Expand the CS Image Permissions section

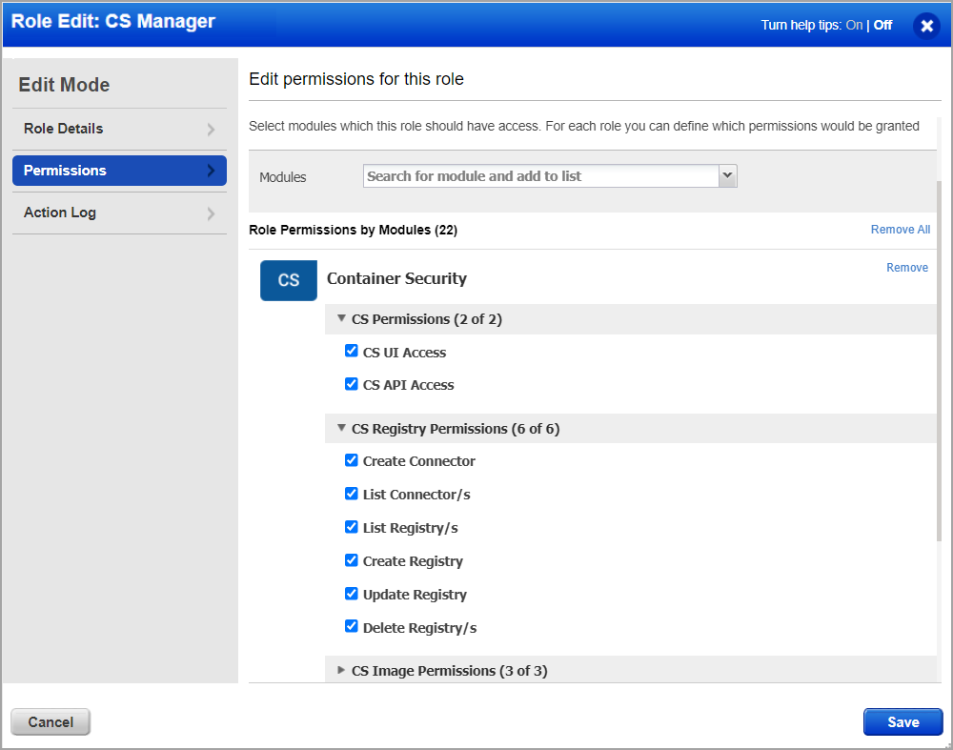click(x=341, y=670)
